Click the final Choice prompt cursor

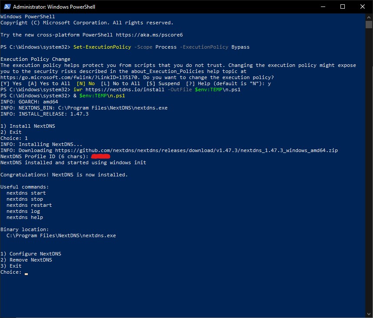point(26,274)
